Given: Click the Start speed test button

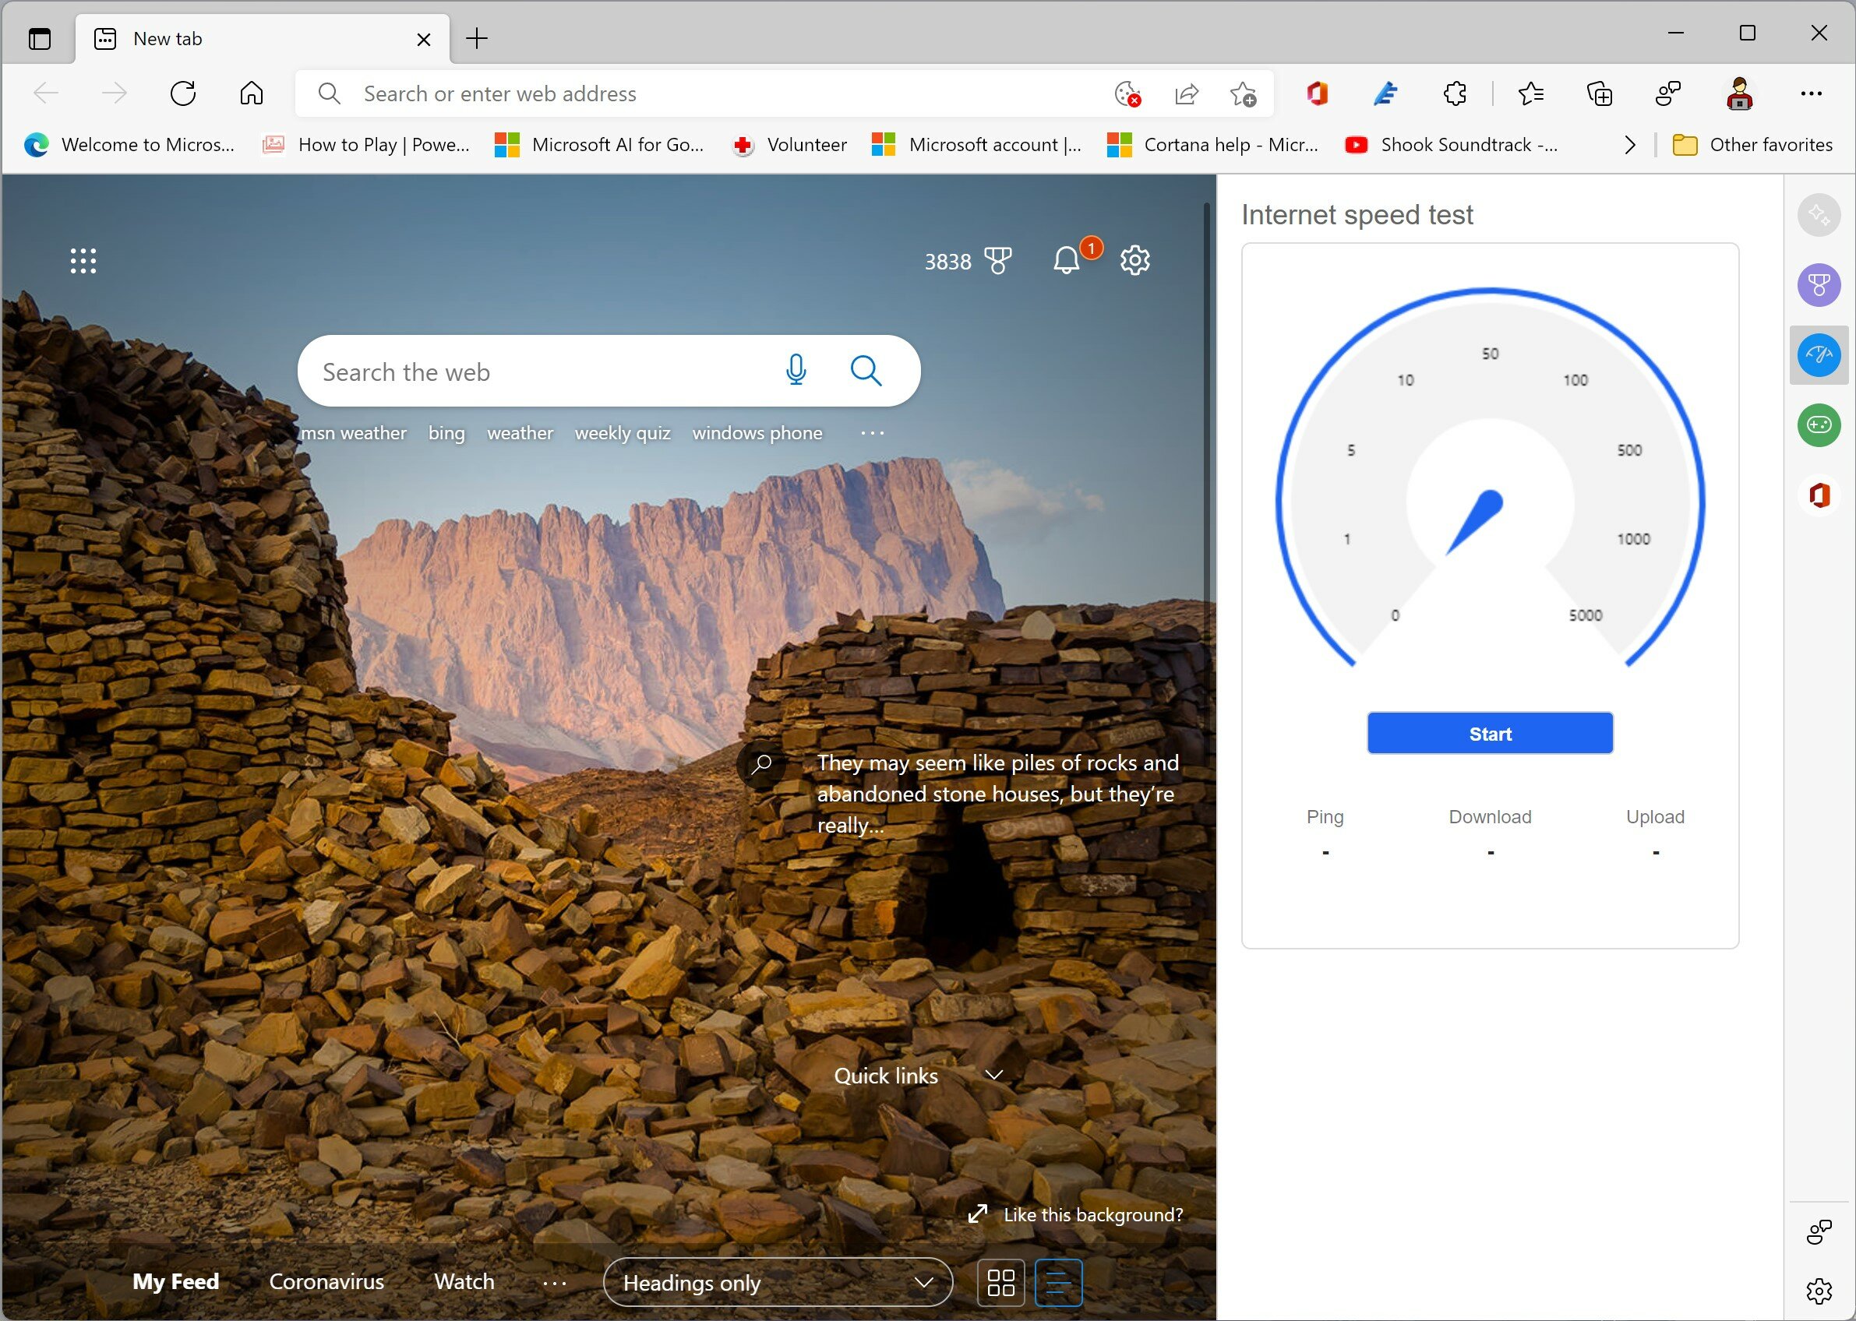Looking at the screenshot, I should coord(1490,734).
